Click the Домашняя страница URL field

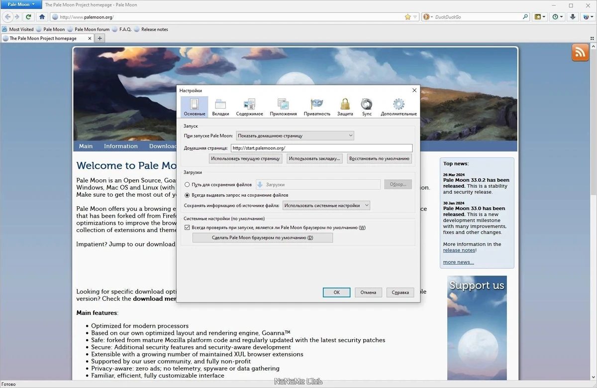click(321, 148)
